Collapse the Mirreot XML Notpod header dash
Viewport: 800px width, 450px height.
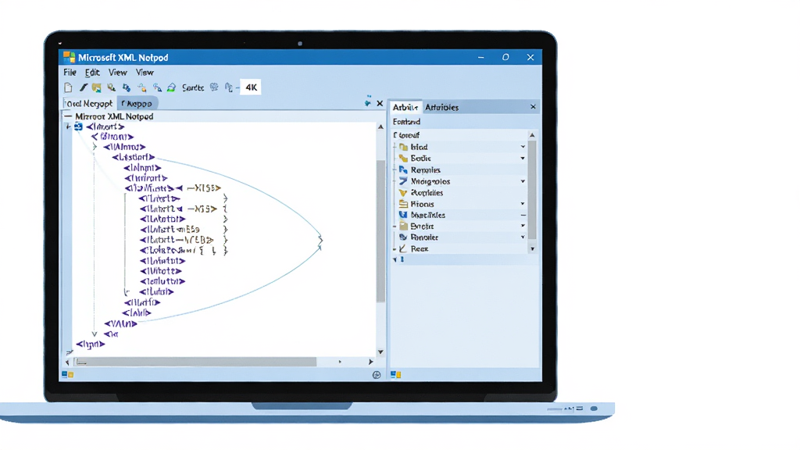pos(69,116)
